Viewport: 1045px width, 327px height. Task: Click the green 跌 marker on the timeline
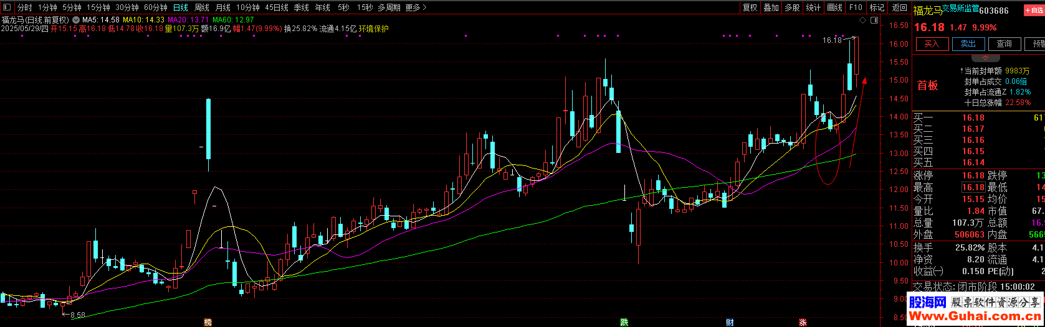point(624,322)
